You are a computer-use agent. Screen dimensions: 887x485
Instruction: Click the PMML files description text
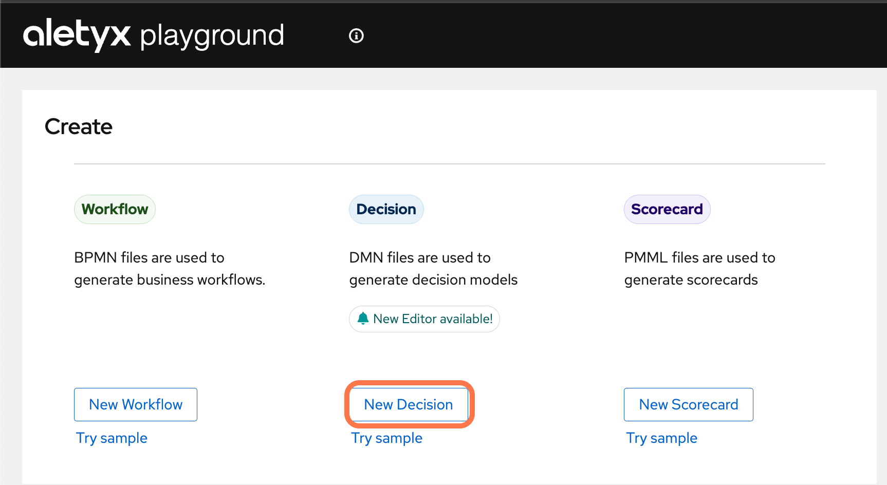(699, 268)
